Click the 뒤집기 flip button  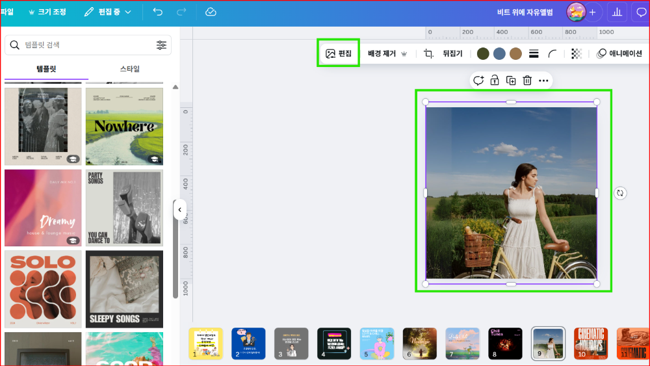coord(452,53)
